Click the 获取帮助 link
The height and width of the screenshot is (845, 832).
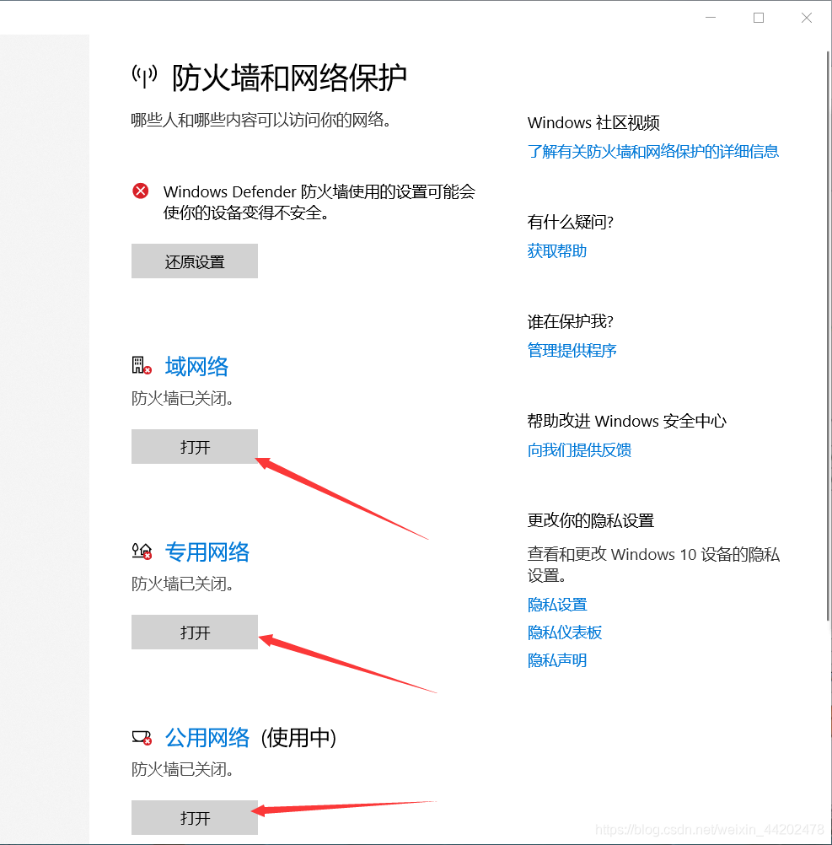pos(557,251)
